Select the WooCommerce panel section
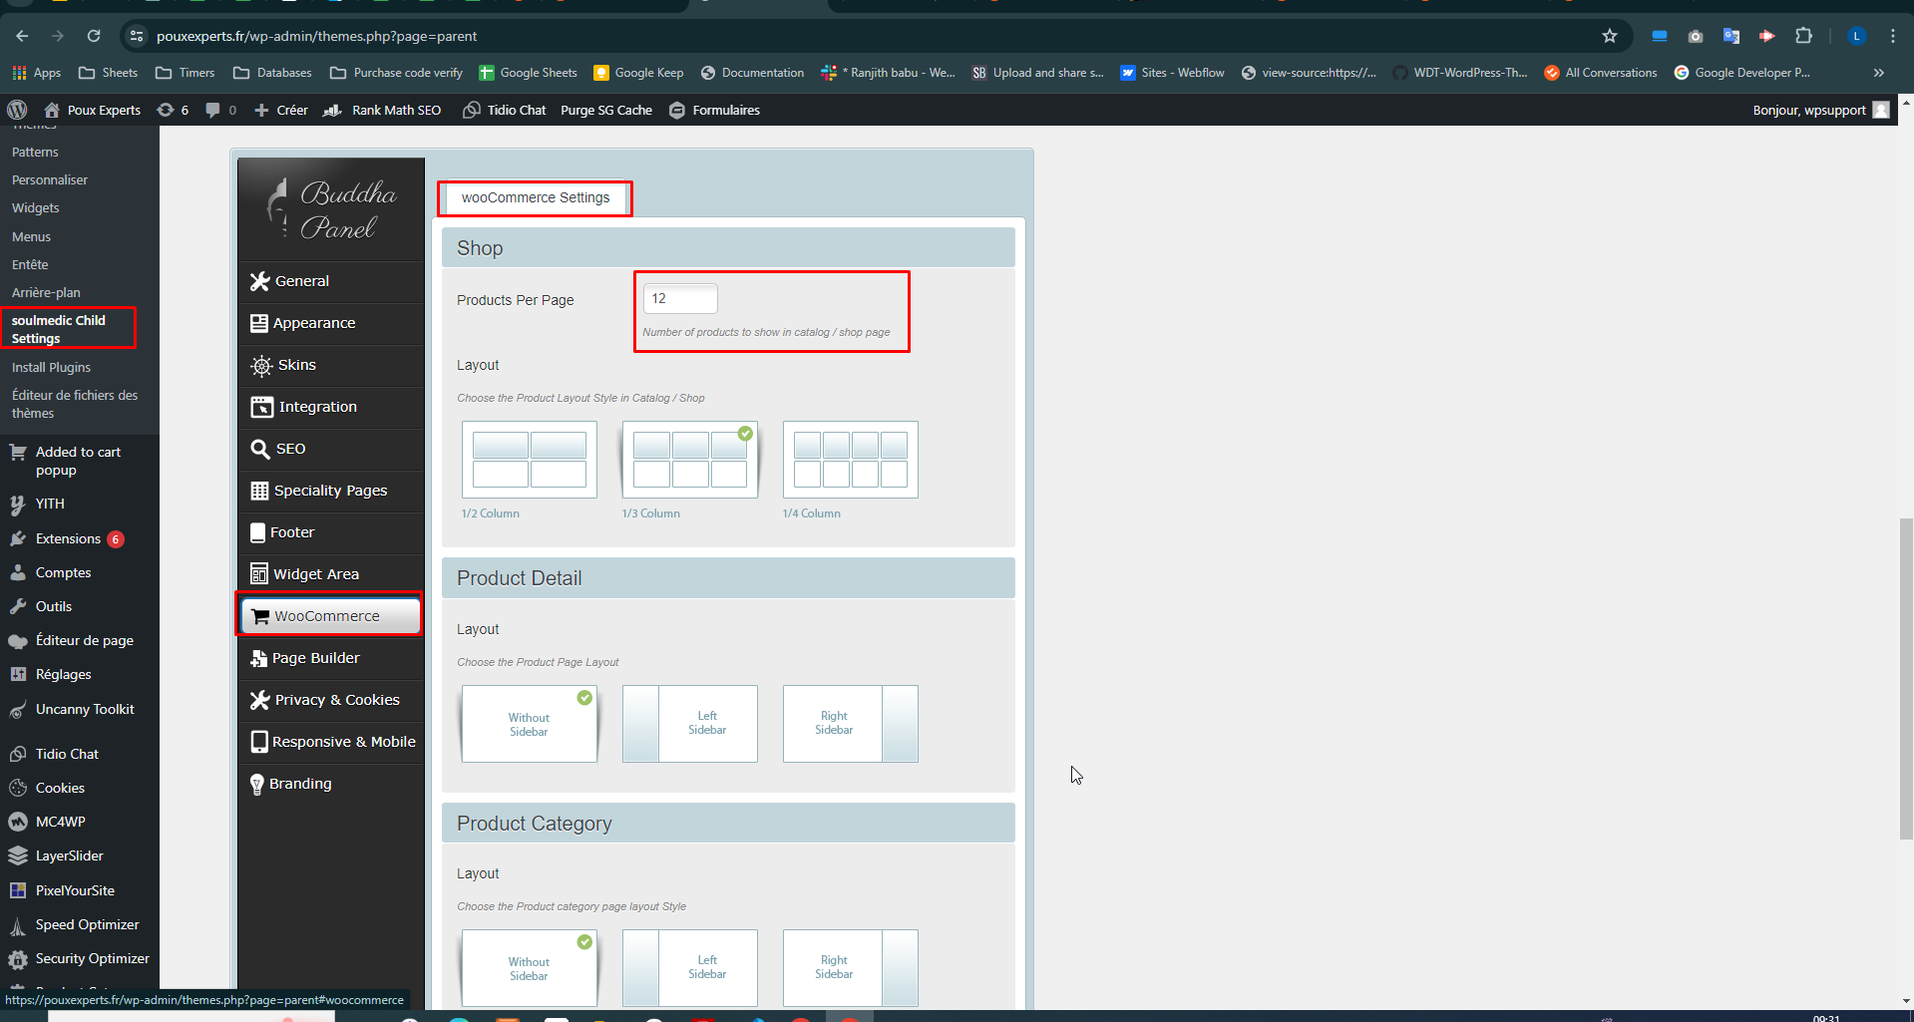 tap(331, 616)
